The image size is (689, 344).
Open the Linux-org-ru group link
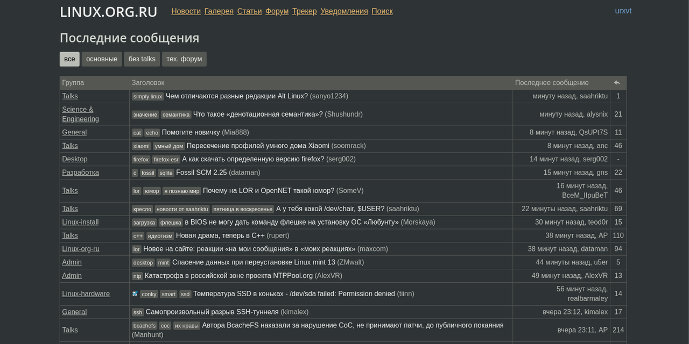click(x=81, y=249)
